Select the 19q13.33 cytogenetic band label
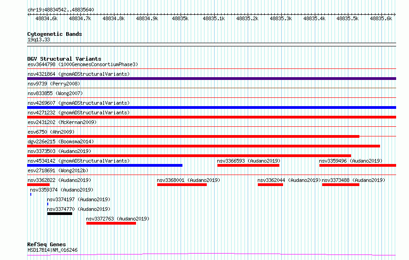The image size is (409, 260). 39,40
